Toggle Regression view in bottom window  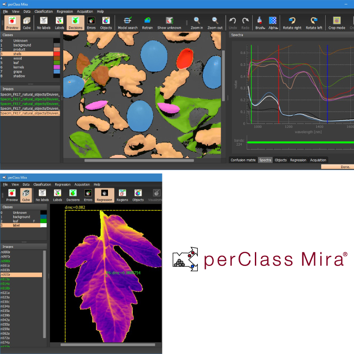[x=104, y=195]
